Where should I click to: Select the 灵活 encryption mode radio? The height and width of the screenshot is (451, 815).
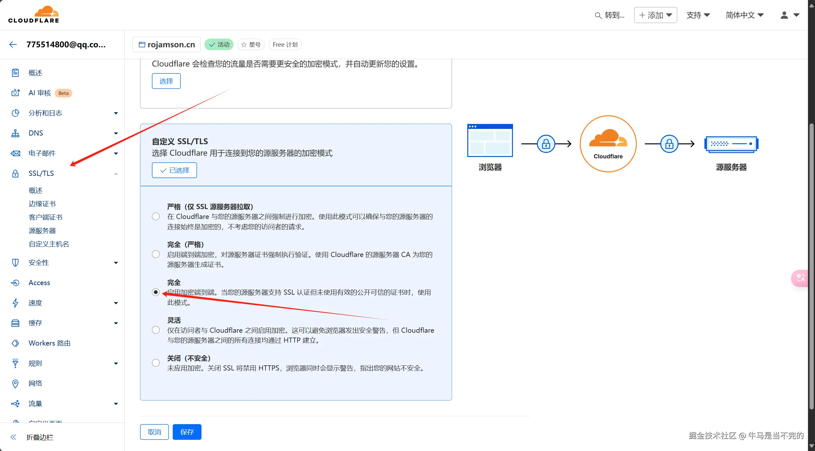coord(156,330)
